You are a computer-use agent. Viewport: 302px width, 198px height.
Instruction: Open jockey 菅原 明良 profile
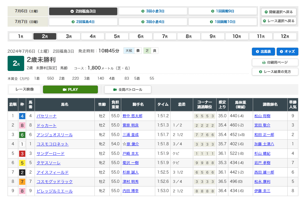(x=130, y=125)
